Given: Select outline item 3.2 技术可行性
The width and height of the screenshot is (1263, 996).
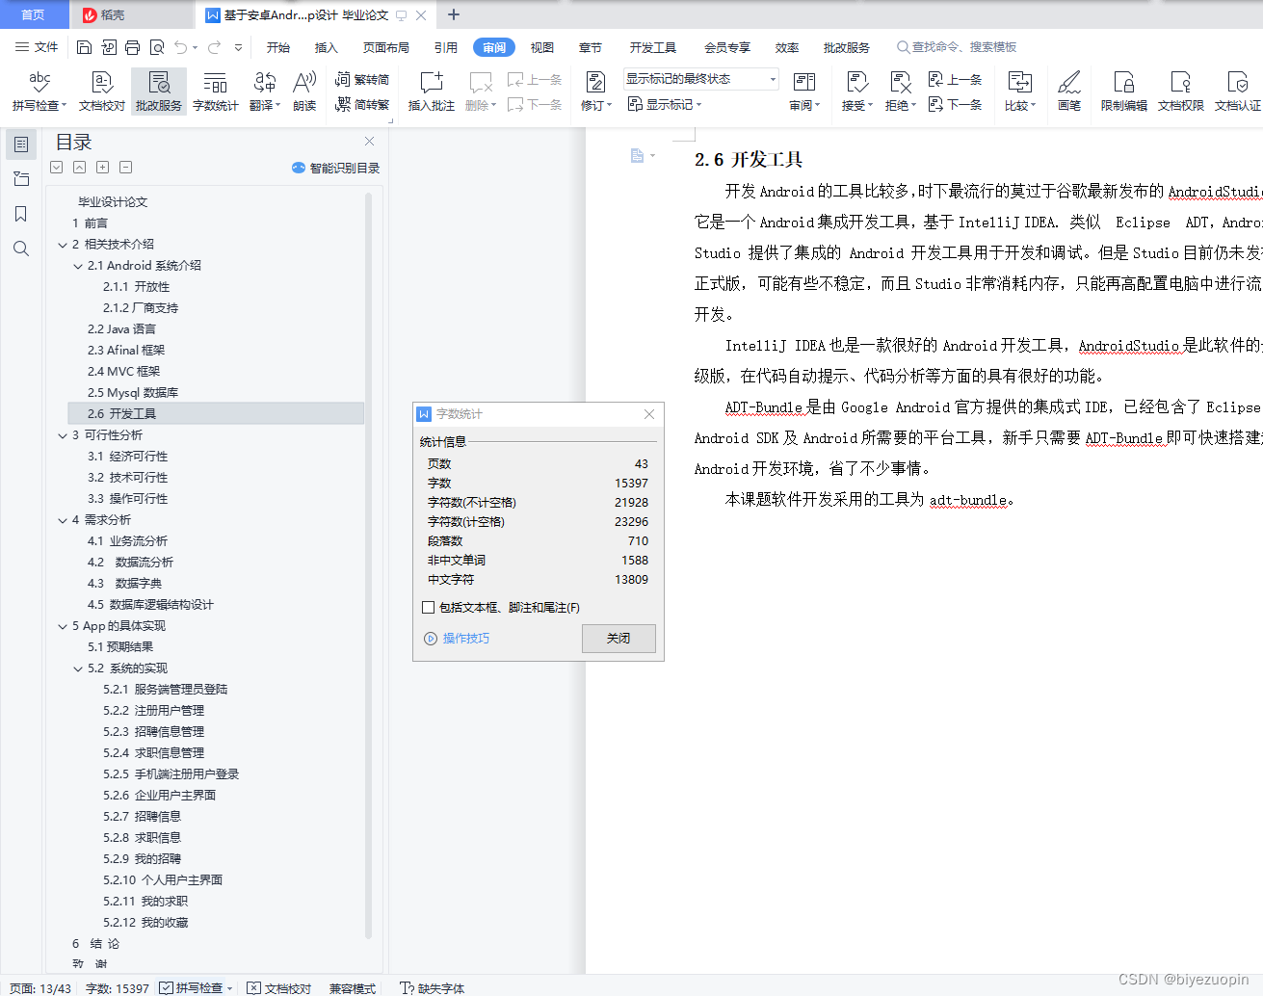Looking at the screenshot, I should pos(128,478).
